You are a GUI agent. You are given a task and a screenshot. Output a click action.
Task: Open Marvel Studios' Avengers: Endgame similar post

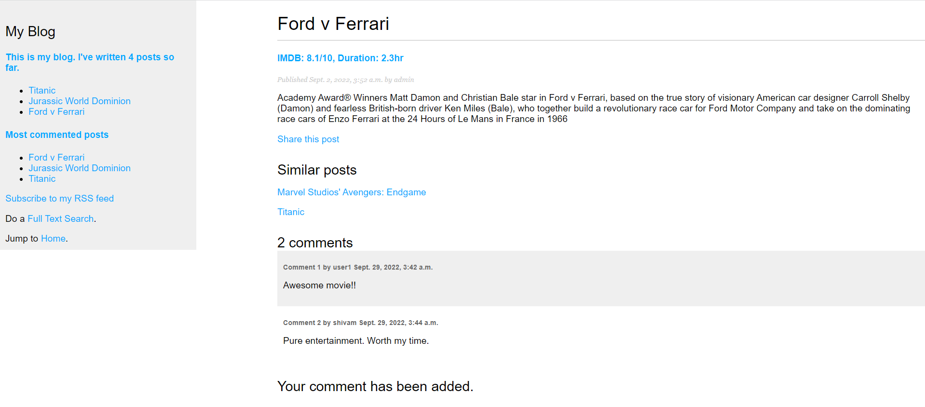(351, 192)
